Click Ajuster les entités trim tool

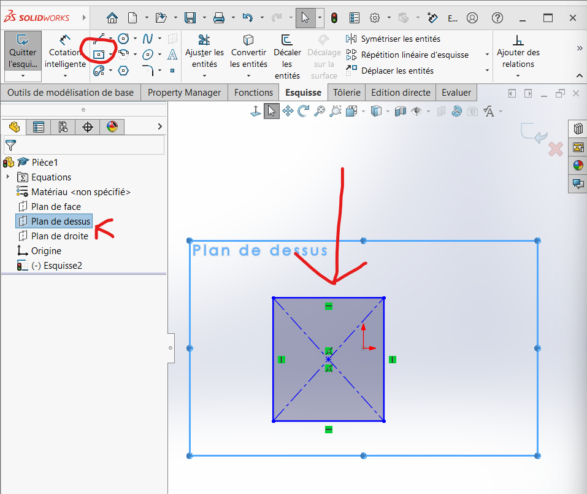click(x=204, y=52)
